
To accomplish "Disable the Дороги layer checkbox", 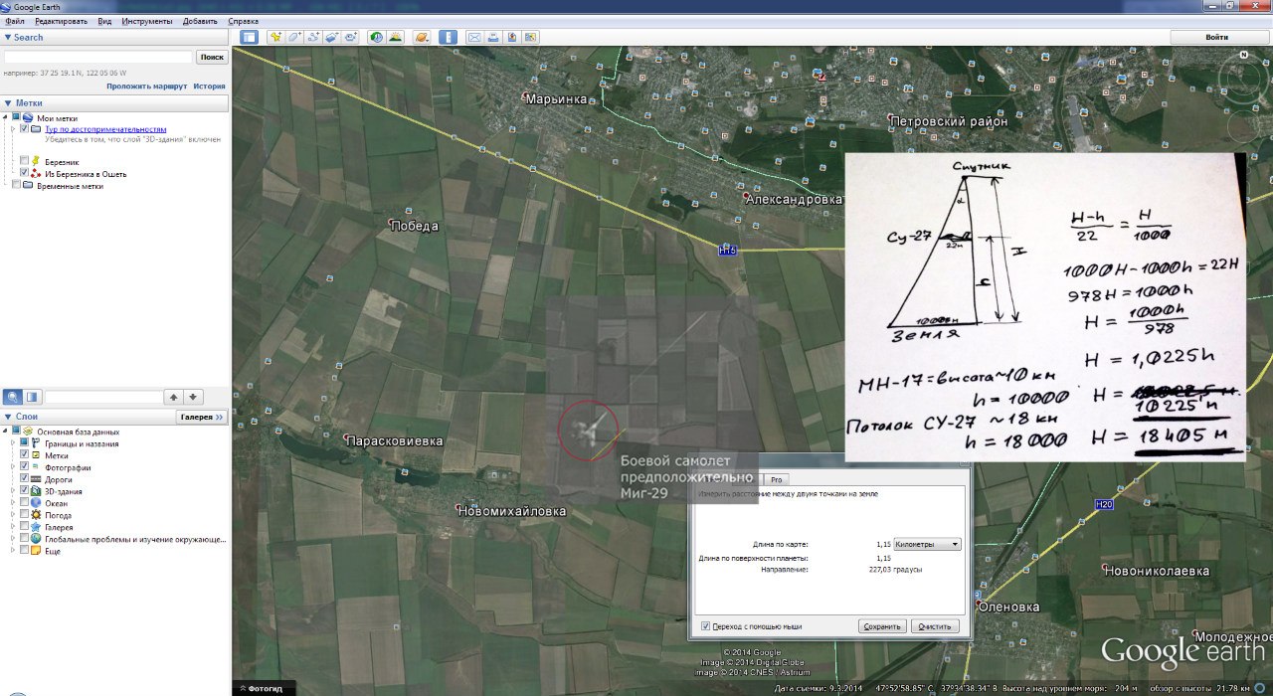I will (25, 479).
